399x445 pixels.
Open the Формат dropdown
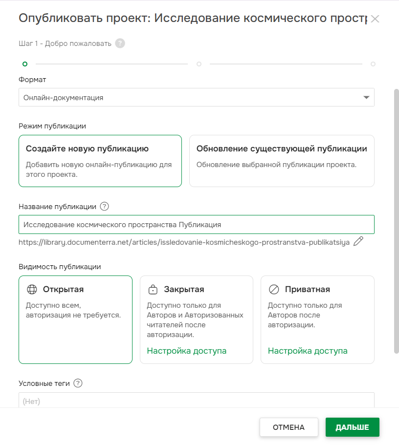(x=366, y=97)
